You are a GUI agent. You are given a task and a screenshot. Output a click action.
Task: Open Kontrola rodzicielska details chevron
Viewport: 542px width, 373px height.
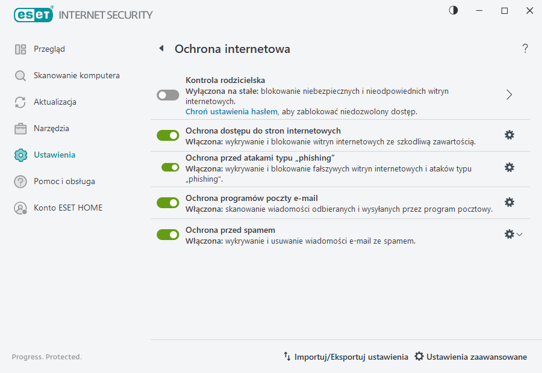[509, 95]
